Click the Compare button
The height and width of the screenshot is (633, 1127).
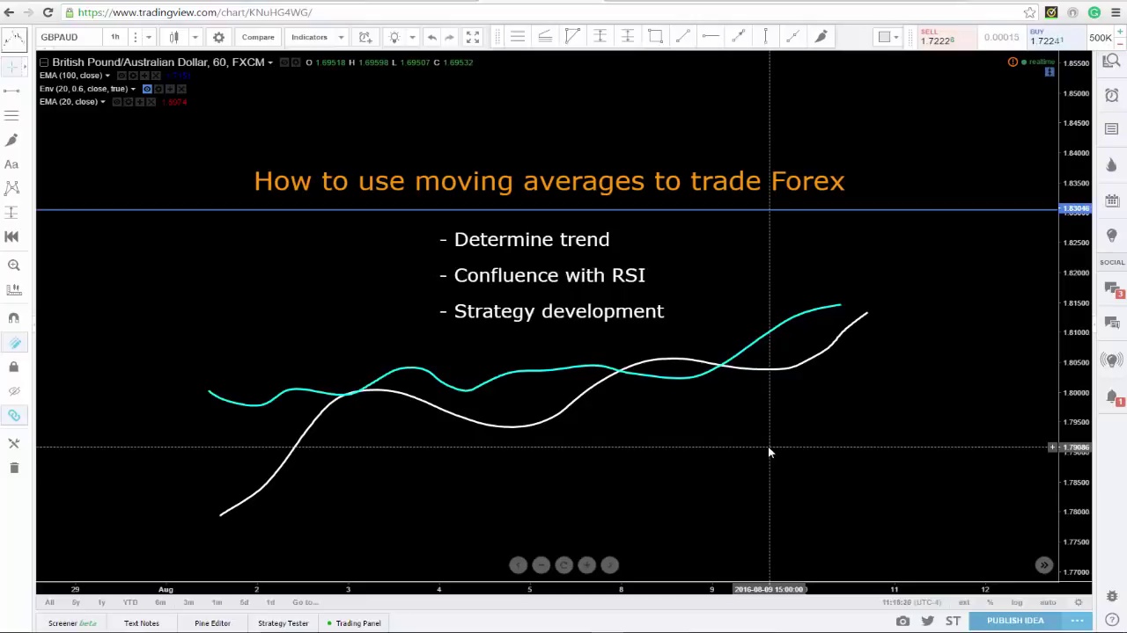[258, 37]
